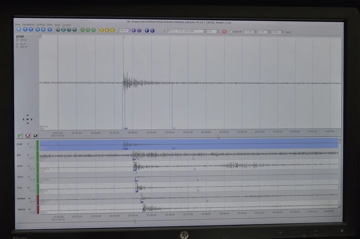The width and height of the screenshot is (360, 239).
Task: Open the Picking menu
Action: (41, 25)
